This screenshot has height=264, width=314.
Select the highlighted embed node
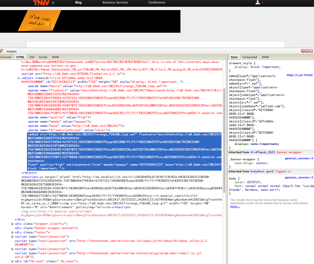click(124, 151)
